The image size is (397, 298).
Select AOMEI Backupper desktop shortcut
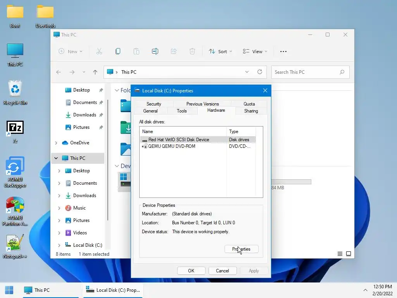[x=15, y=172]
